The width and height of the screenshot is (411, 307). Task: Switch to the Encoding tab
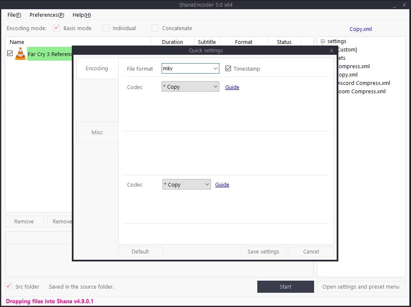click(97, 69)
